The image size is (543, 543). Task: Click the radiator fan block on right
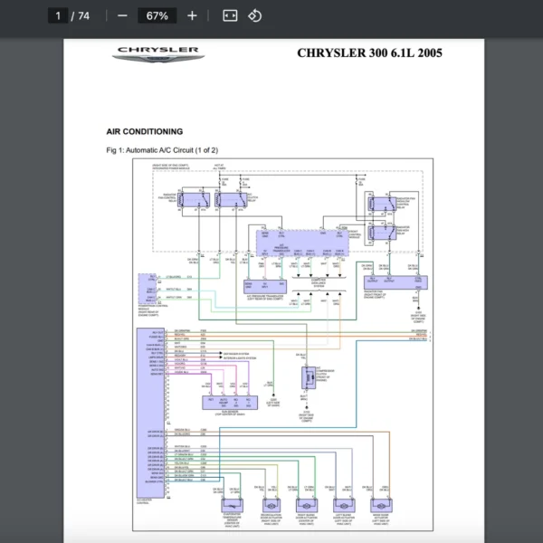394,281
